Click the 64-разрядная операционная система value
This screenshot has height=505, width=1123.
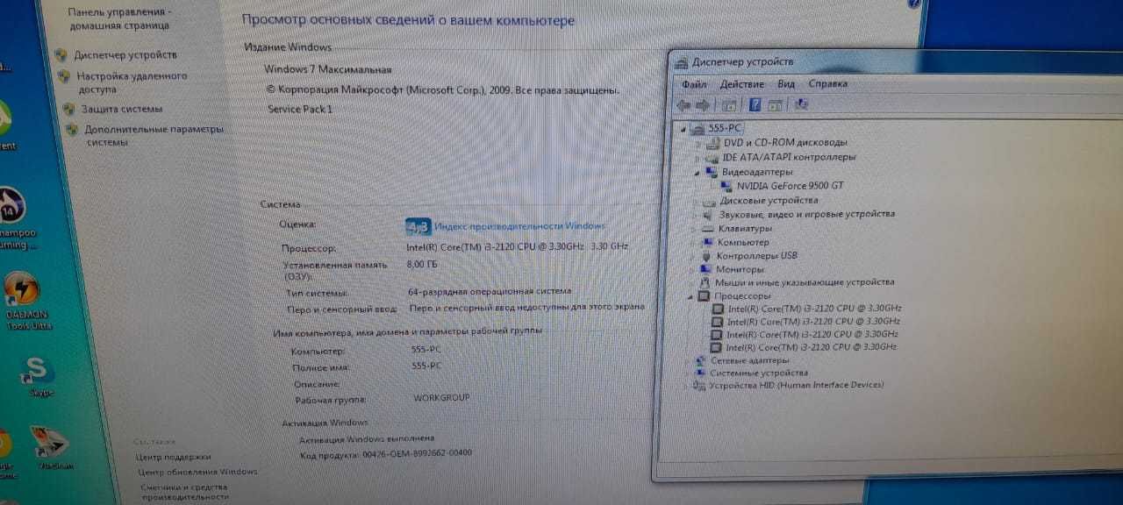[x=490, y=291]
